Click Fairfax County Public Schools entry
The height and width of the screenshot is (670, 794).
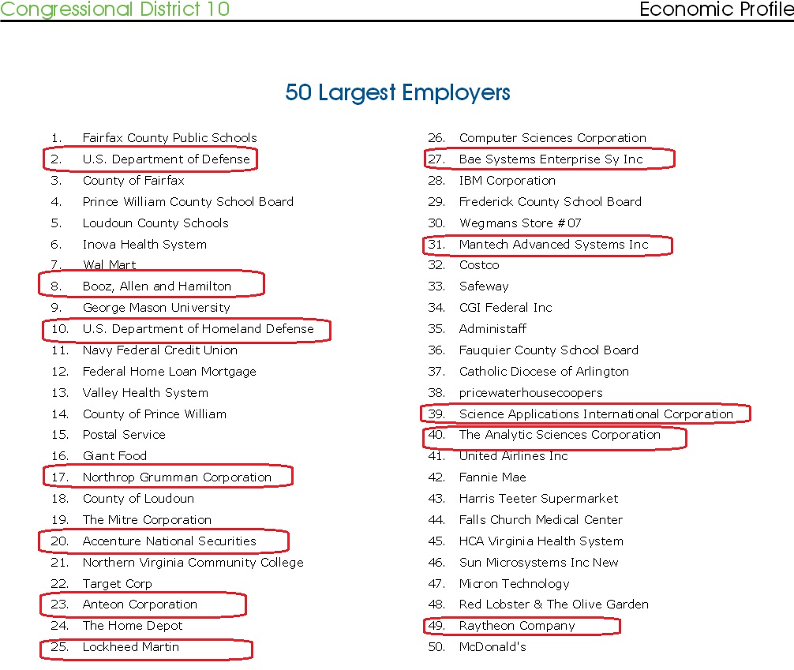[x=170, y=138]
